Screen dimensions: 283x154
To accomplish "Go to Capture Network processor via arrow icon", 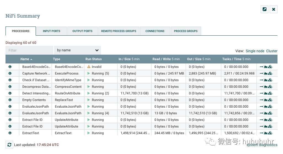I will [x=261, y=73].
